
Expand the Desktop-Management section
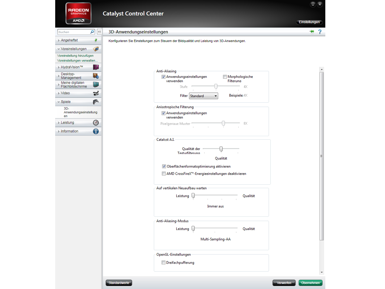(x=78, y=76)
